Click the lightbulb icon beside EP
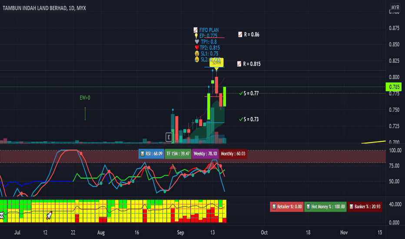The height and width of the screenshot is (239, 405). point(196,36)
